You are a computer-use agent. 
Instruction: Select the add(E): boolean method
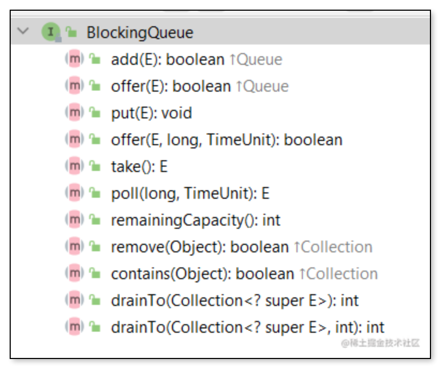point(167,59)
